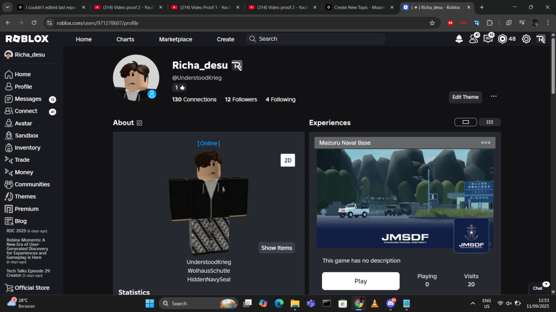Viewport: 556px width, 312px height.
Task: Show hidden icons in system tray
Action: point(473,303)
